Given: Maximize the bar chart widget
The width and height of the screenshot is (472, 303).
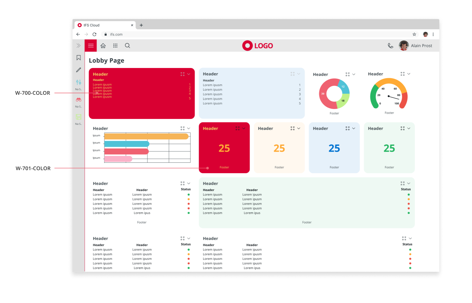Looking at the screenshot, I should point(182,128).
